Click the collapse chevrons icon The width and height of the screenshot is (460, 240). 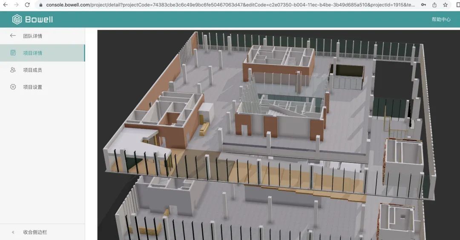(13, 232)
